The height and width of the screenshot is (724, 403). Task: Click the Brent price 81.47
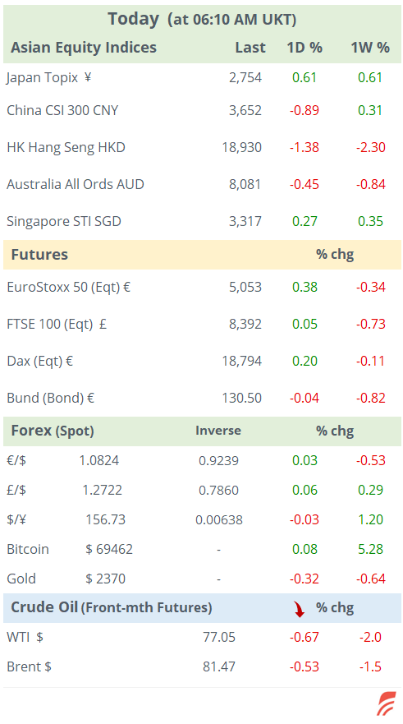point(219,666)
